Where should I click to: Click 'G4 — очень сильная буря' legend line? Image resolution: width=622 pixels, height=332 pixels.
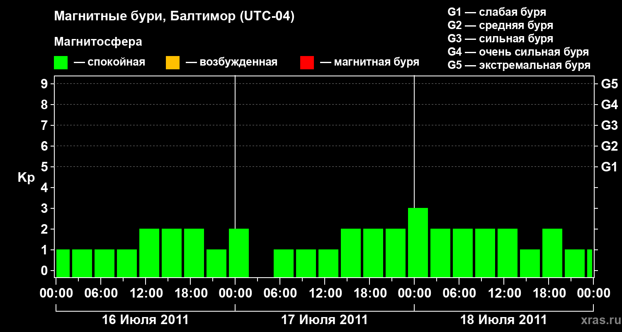pyautogui.click(x=518, y=52)
